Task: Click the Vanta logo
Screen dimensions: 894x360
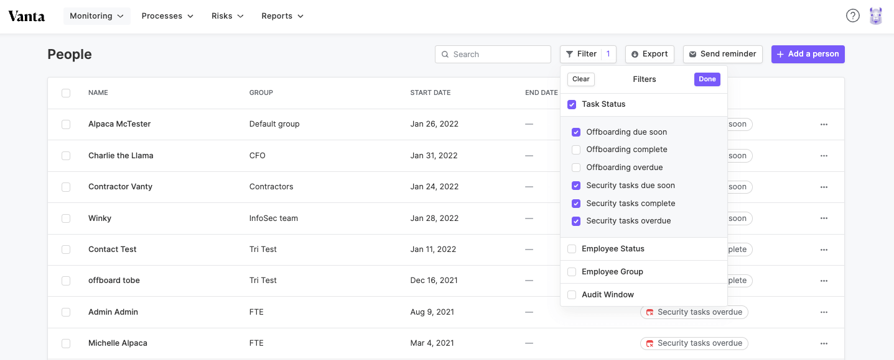Action: pyautogui.click(x=27, y=16)
